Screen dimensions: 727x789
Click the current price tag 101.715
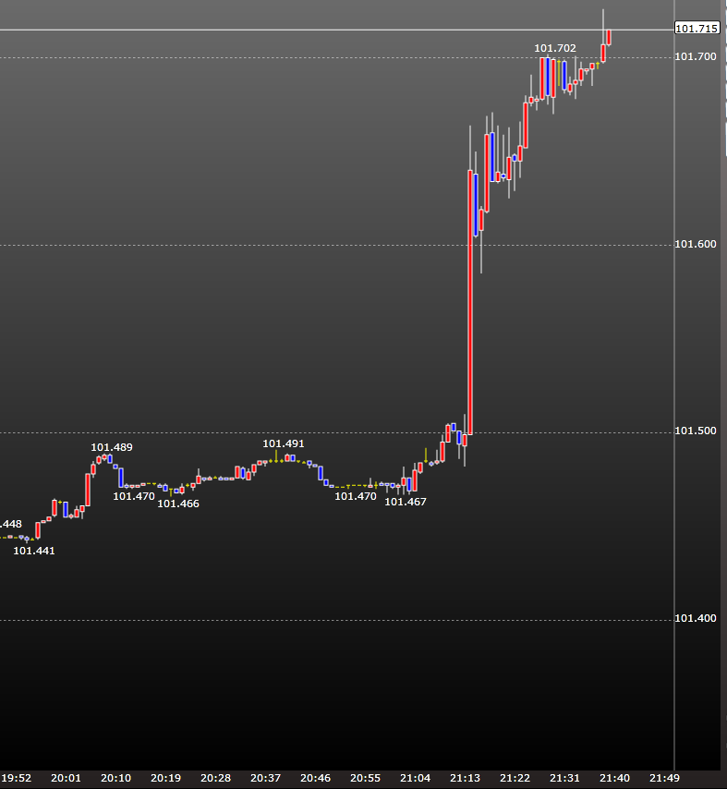tap(697, 29)
